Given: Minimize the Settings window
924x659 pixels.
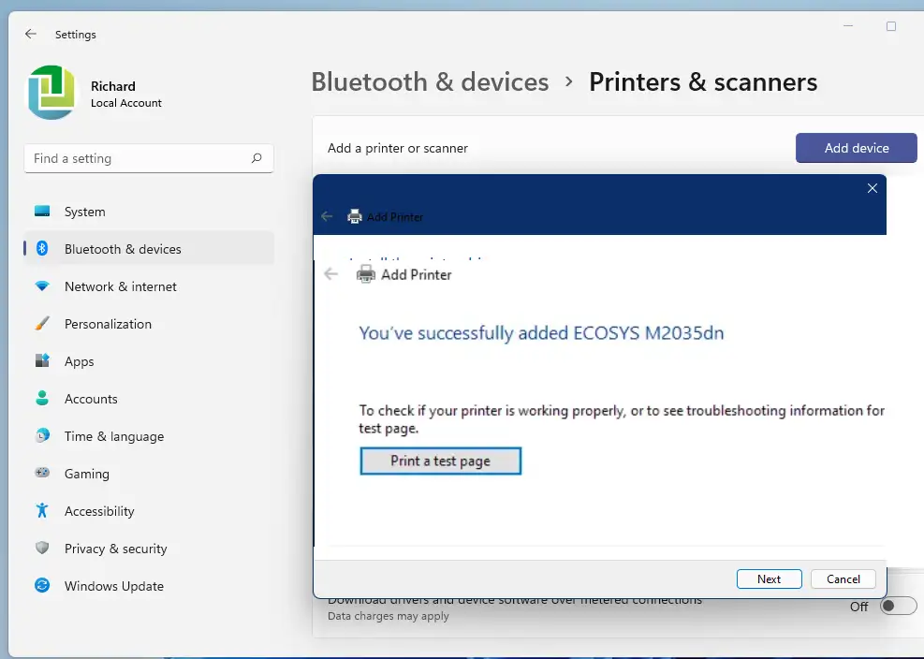Looking at the screenshot, I should [848, 26].
